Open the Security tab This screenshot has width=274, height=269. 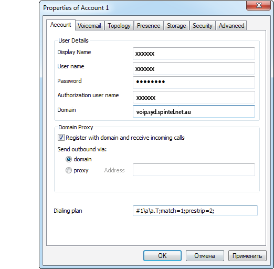pos(203,26)
